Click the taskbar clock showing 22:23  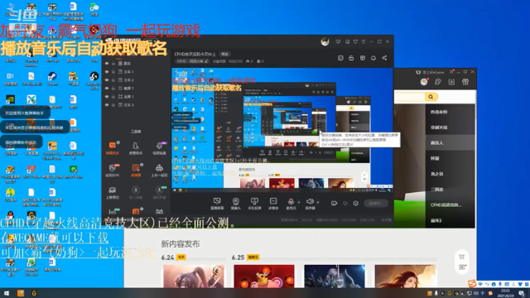tap(505, 293)
